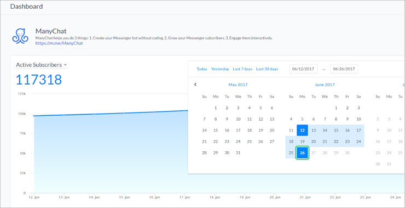Pick June 11 in the calendar

tap(291, 130)
